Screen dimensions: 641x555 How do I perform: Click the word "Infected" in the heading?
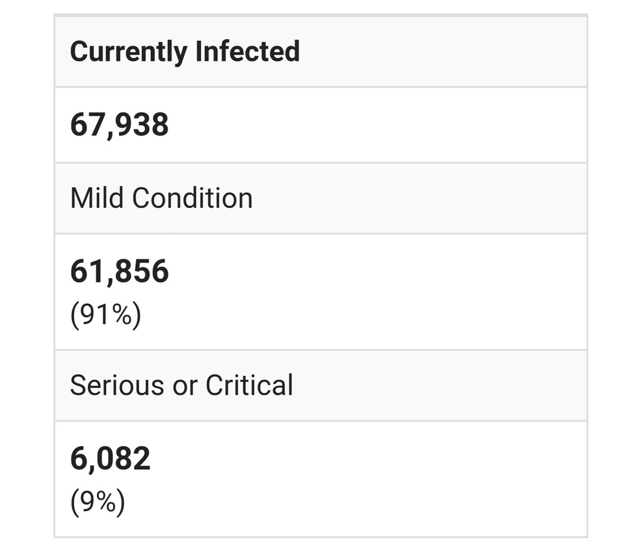[247, 51]
